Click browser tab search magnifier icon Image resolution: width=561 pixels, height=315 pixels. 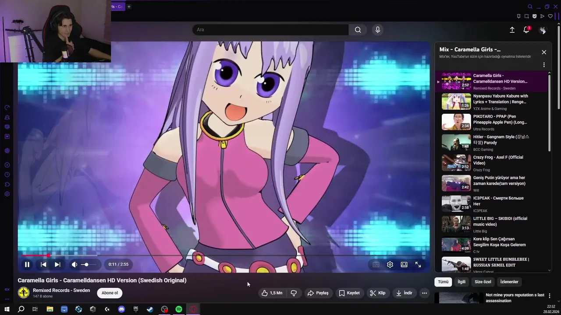click(530, 7)
